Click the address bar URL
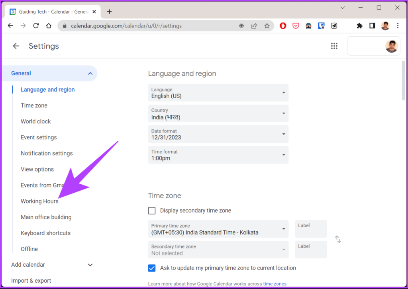The width and height of the screenshot is (408, 289). pyautogui.click(x=126, y=26)
